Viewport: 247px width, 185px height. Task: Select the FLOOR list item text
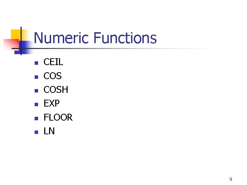click(x=58, y=118)
